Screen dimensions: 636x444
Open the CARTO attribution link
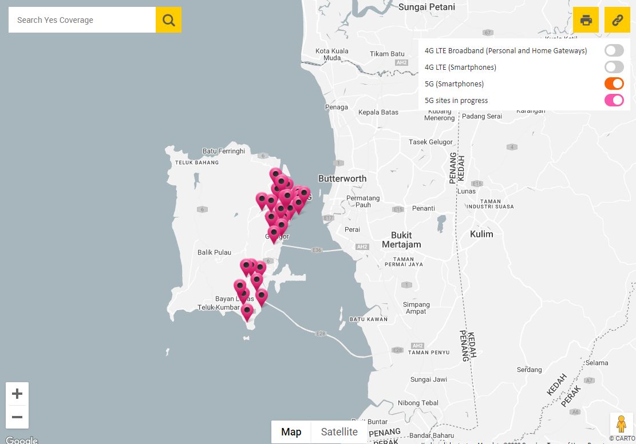pyautogui.click(x=622, y=438)
